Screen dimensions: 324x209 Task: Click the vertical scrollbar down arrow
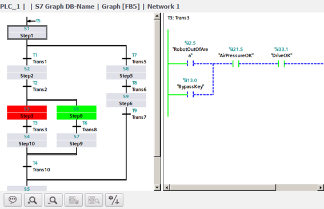coord(157,187)
